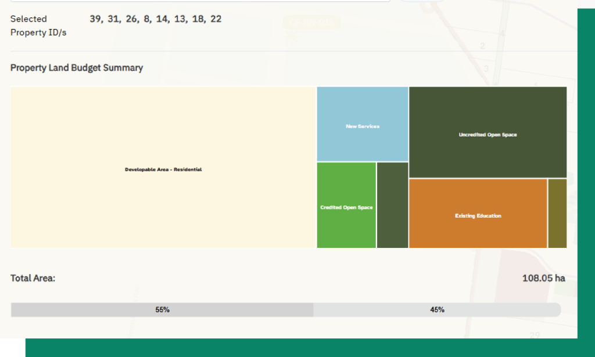Click the faded green map label behind panel
The width and height of the screenshot is (595, 357).
pos(311,23)
